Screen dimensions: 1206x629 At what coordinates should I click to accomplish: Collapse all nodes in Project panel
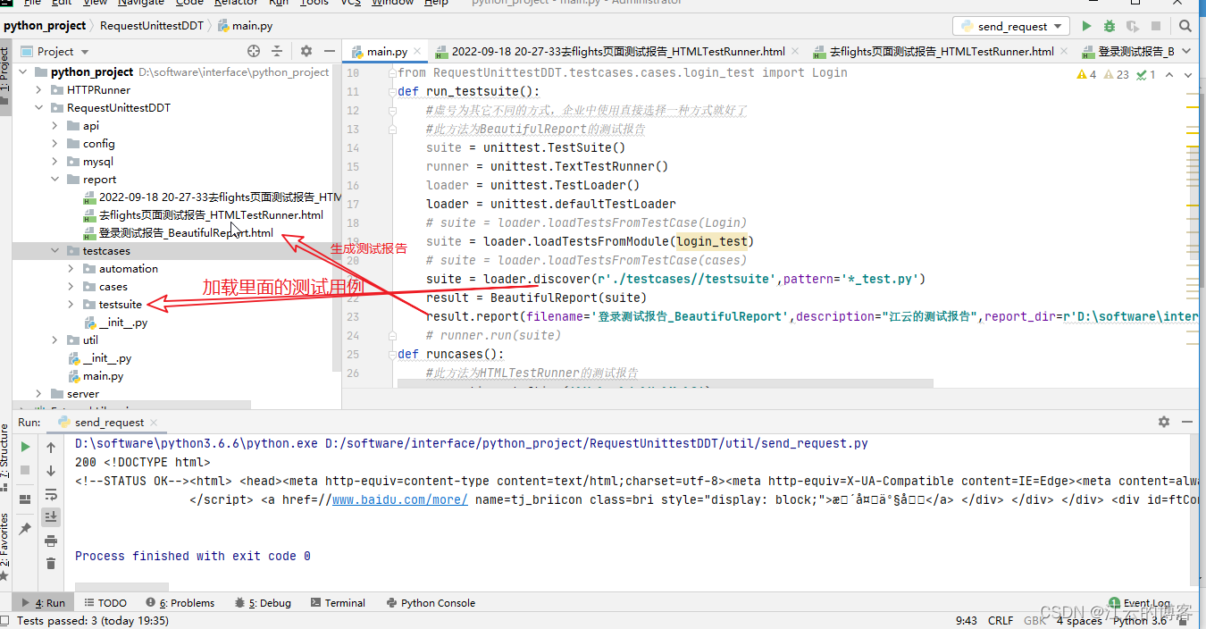point(277,52)
